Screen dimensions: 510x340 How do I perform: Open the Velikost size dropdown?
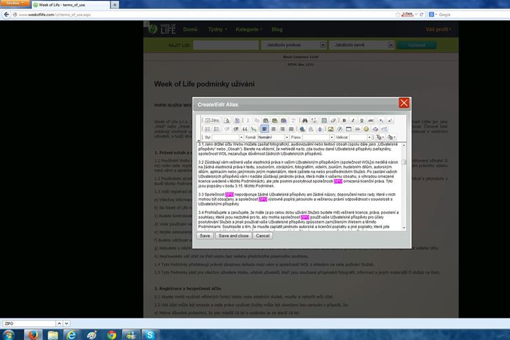[x=361, y=137]
